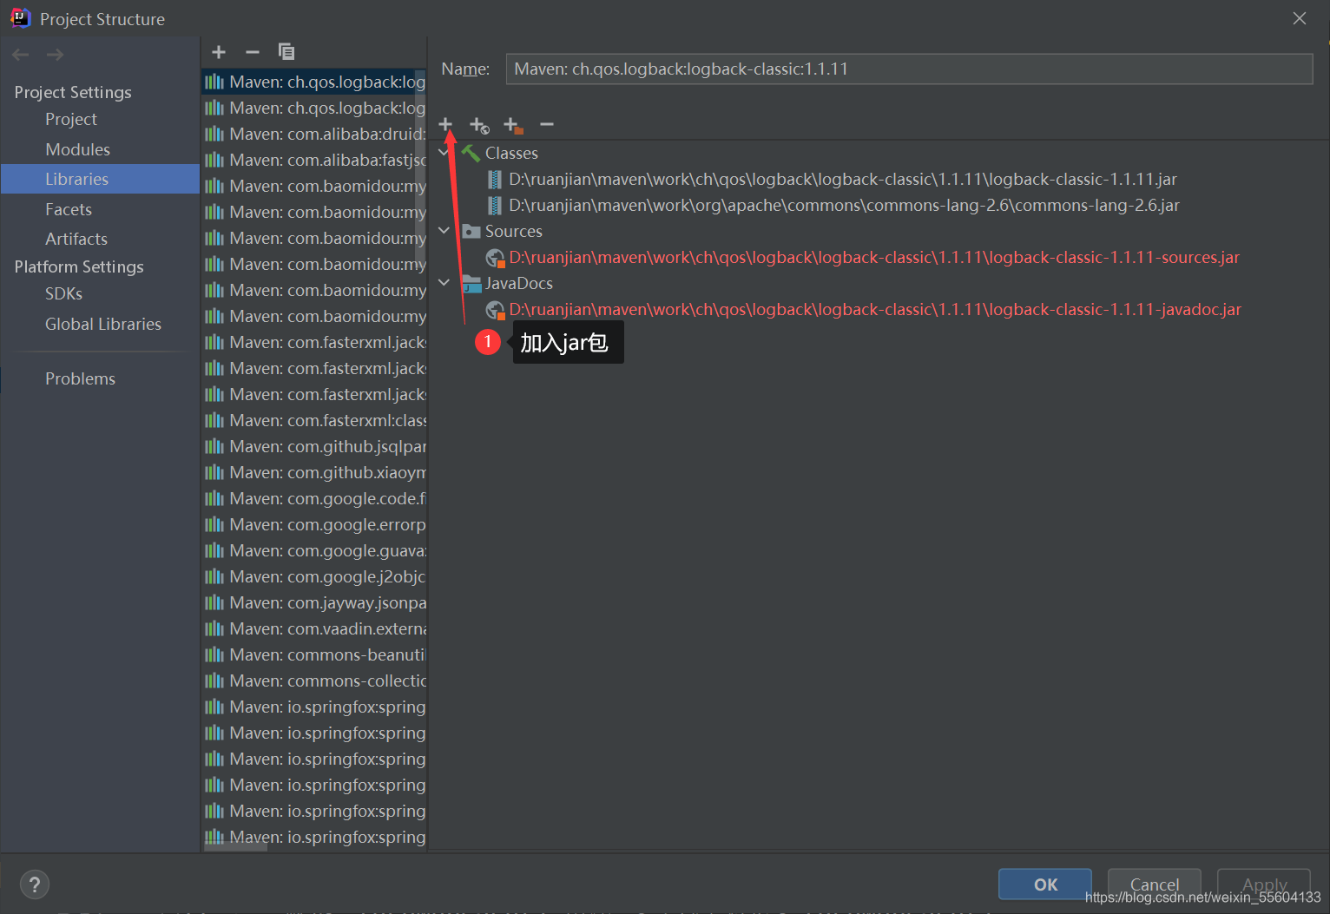Confirm with the OK button
This screenshot has height=914, width=1330.
click(1045, 884)
